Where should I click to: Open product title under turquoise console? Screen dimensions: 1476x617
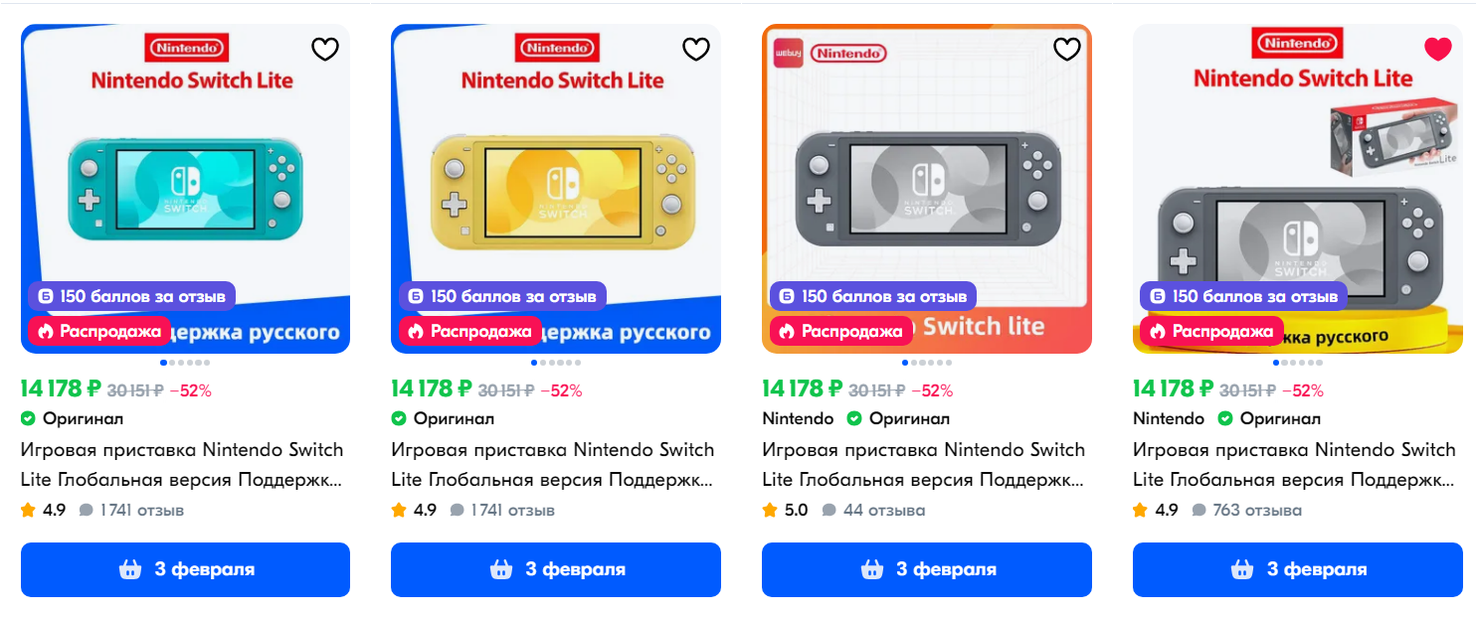(x=182, y=465)
